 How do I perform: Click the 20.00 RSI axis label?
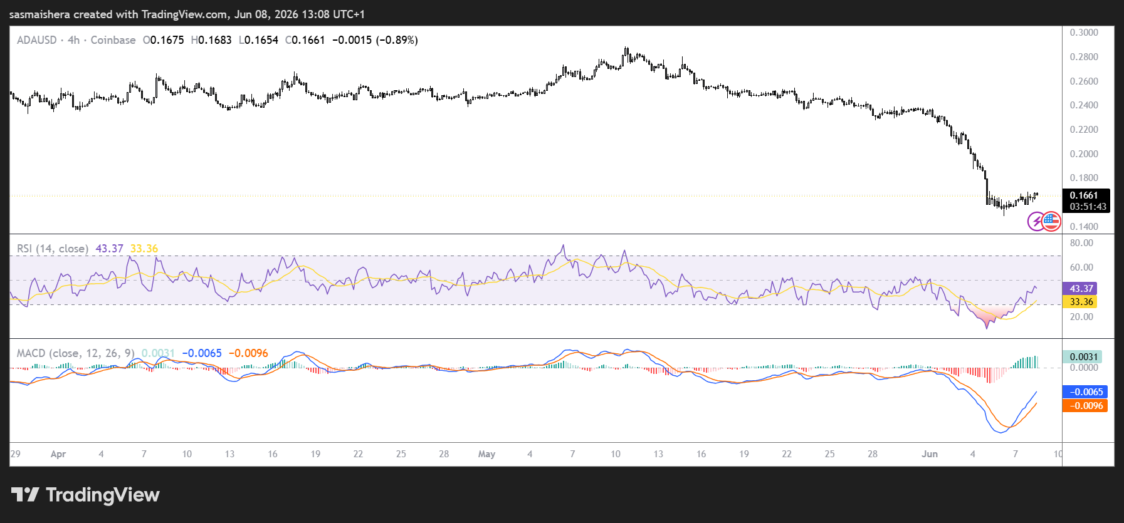coord(1081,317)
